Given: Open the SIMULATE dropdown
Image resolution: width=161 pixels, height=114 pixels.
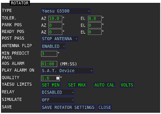Looking at the screenshot, I should (x=58, y=100).
